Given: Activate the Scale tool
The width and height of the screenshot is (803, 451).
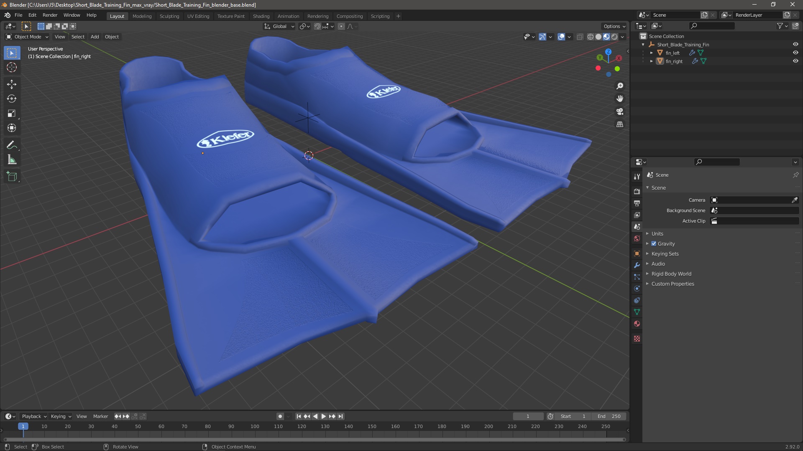Looking at the screenshot, I should tap(12, 114).
